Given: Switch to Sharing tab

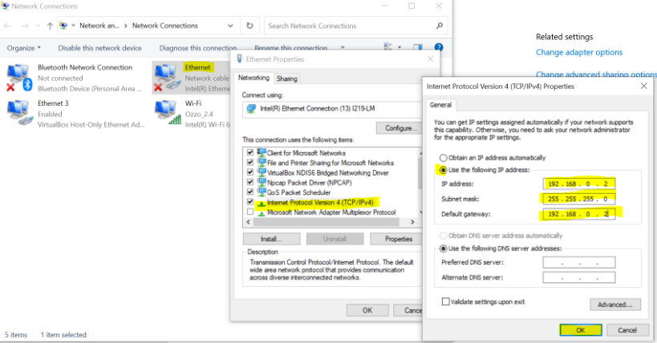Looking at the screenshot, I should 286,79.
